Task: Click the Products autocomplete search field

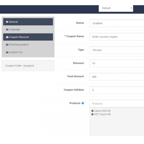Action: click(117, 104)
